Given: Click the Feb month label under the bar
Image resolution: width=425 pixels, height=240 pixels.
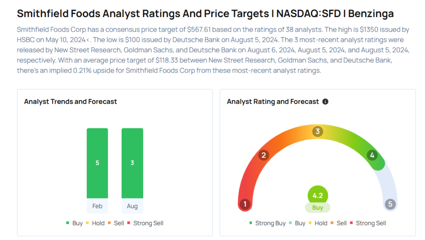Looking at the screenshot, I should pos(97,206).
